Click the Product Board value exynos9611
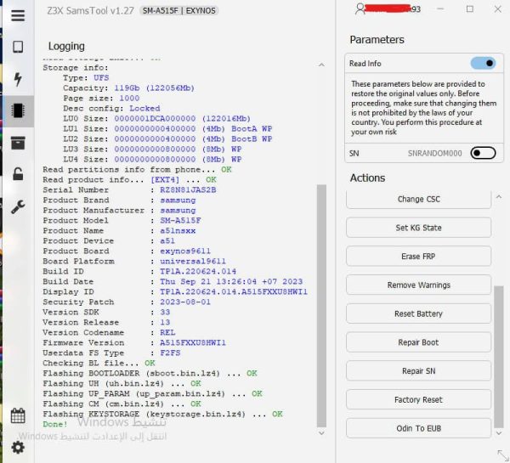510x463 pixels. pos(185,251)
